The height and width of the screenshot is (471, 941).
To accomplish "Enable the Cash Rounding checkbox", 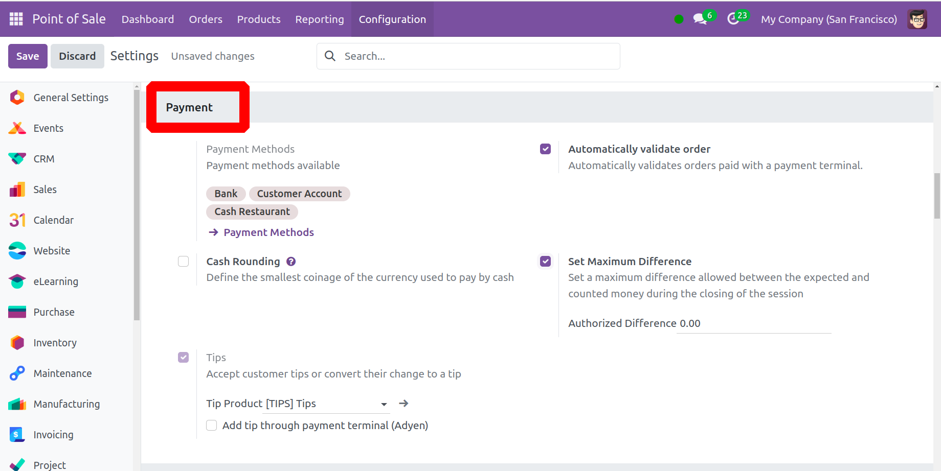I will (x=184, y=262).
